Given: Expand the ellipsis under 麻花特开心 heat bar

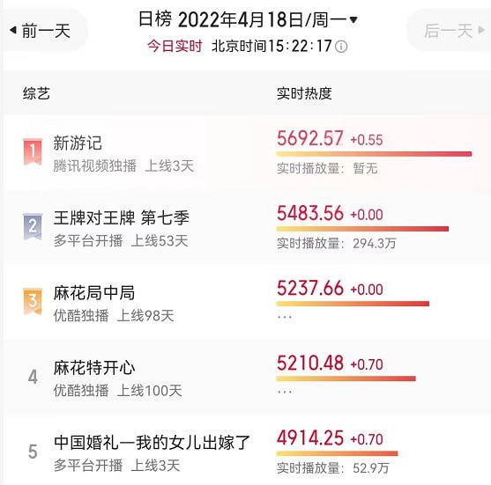Looking at the screenshot, I should click(285, 392).
